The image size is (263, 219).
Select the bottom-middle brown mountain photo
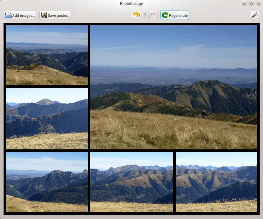[x=132, y=182]
